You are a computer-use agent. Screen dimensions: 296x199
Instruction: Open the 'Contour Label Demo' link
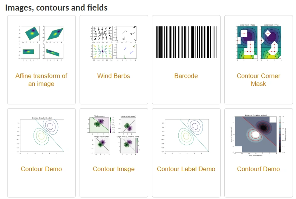(x=186, y=169)
